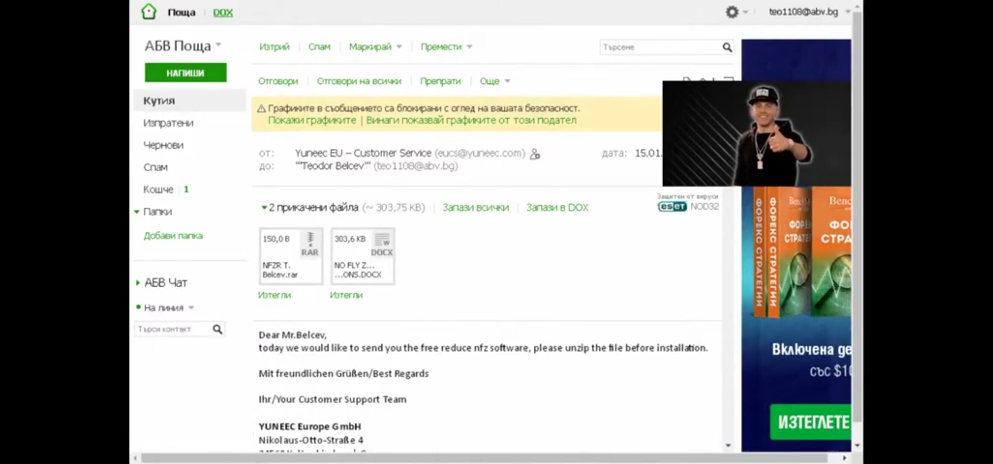Click the warning triangle in the yellow banner
Viewport: 993px width, 464px height.
pos(261,109)
